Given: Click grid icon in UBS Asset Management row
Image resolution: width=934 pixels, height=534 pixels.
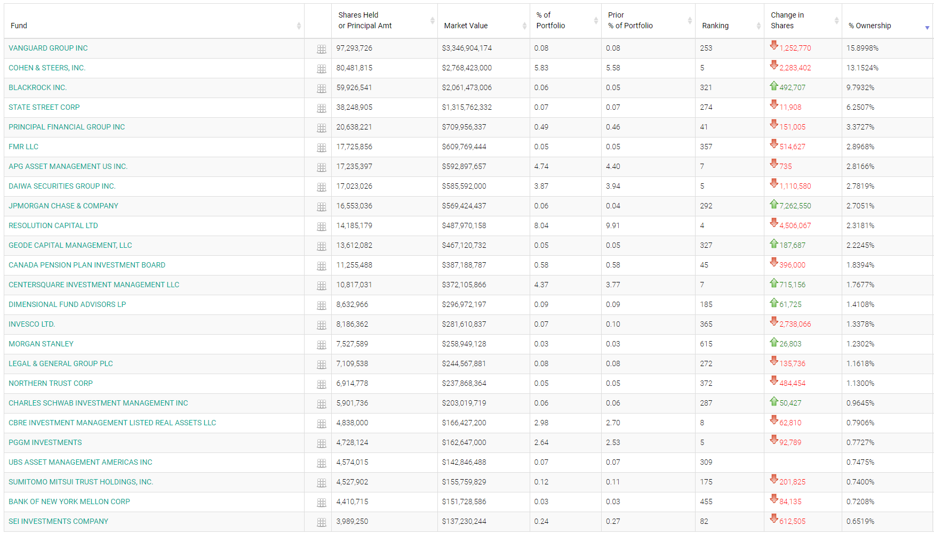Looking at the screenshot, I should (x=321, y=463).
